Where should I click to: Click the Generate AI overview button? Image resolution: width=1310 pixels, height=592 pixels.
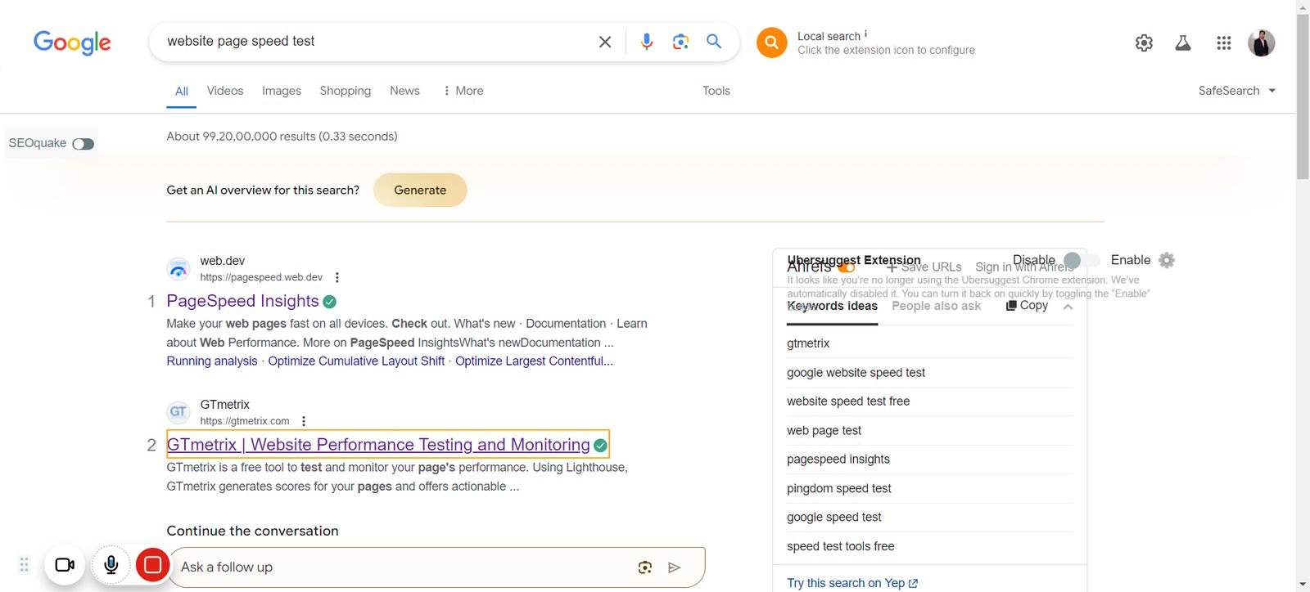[420, 190]
